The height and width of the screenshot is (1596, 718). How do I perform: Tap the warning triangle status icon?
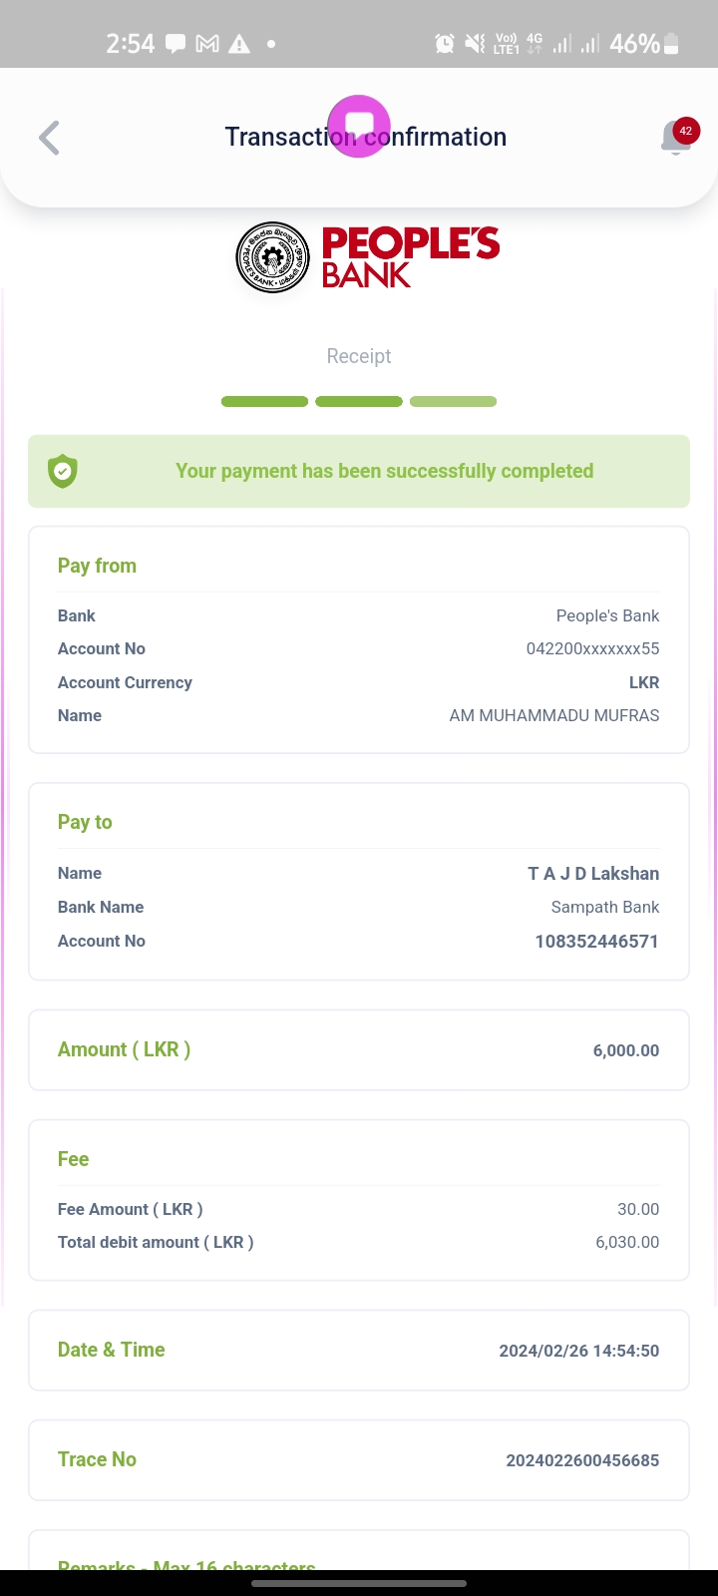(239, 44)
